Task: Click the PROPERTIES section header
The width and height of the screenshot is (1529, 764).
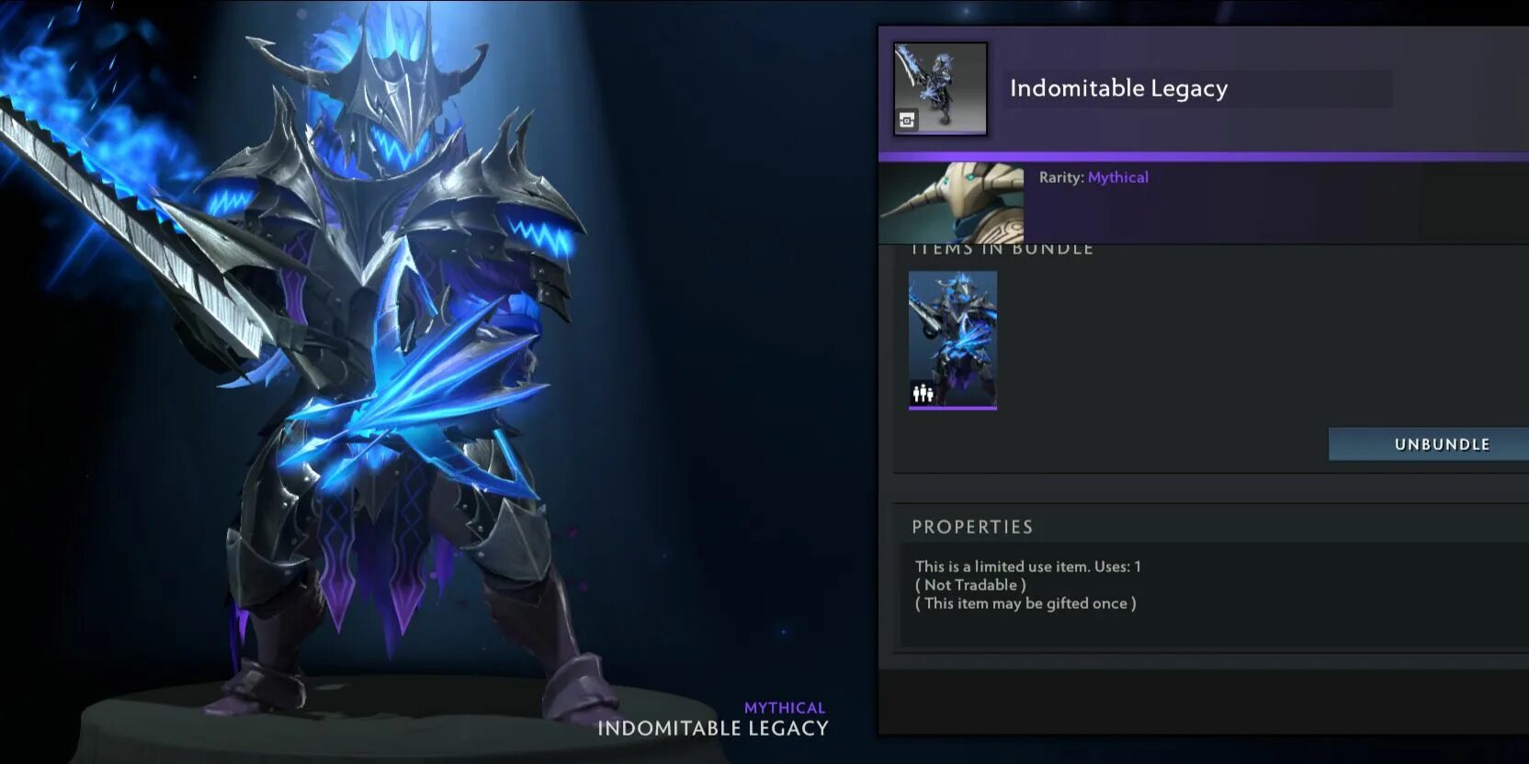Action: (x=972, y=527)
